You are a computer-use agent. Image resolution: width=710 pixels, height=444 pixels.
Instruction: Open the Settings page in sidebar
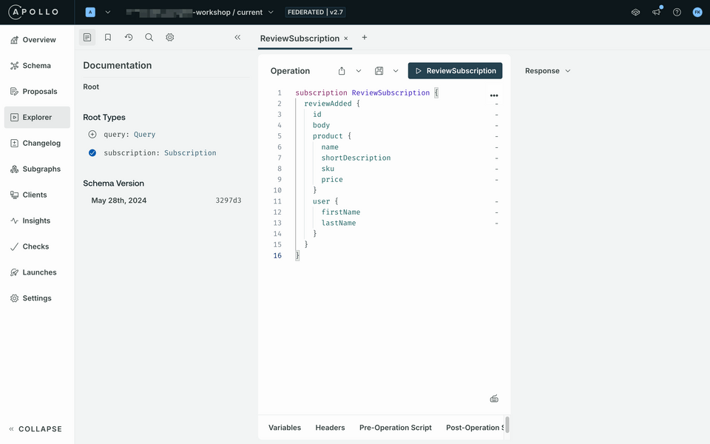[37, 297]
